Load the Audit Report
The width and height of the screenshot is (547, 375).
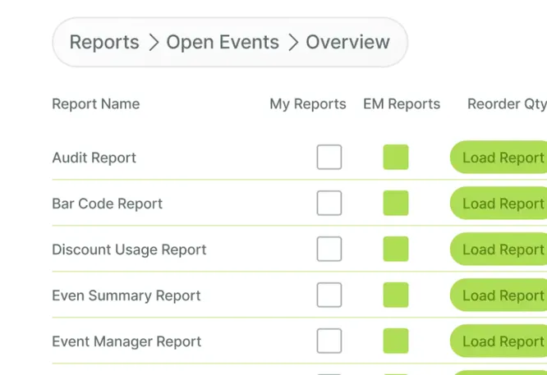pos(499,158)
